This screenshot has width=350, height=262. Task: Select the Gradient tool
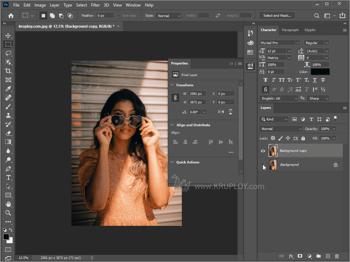tap(8, 142)
